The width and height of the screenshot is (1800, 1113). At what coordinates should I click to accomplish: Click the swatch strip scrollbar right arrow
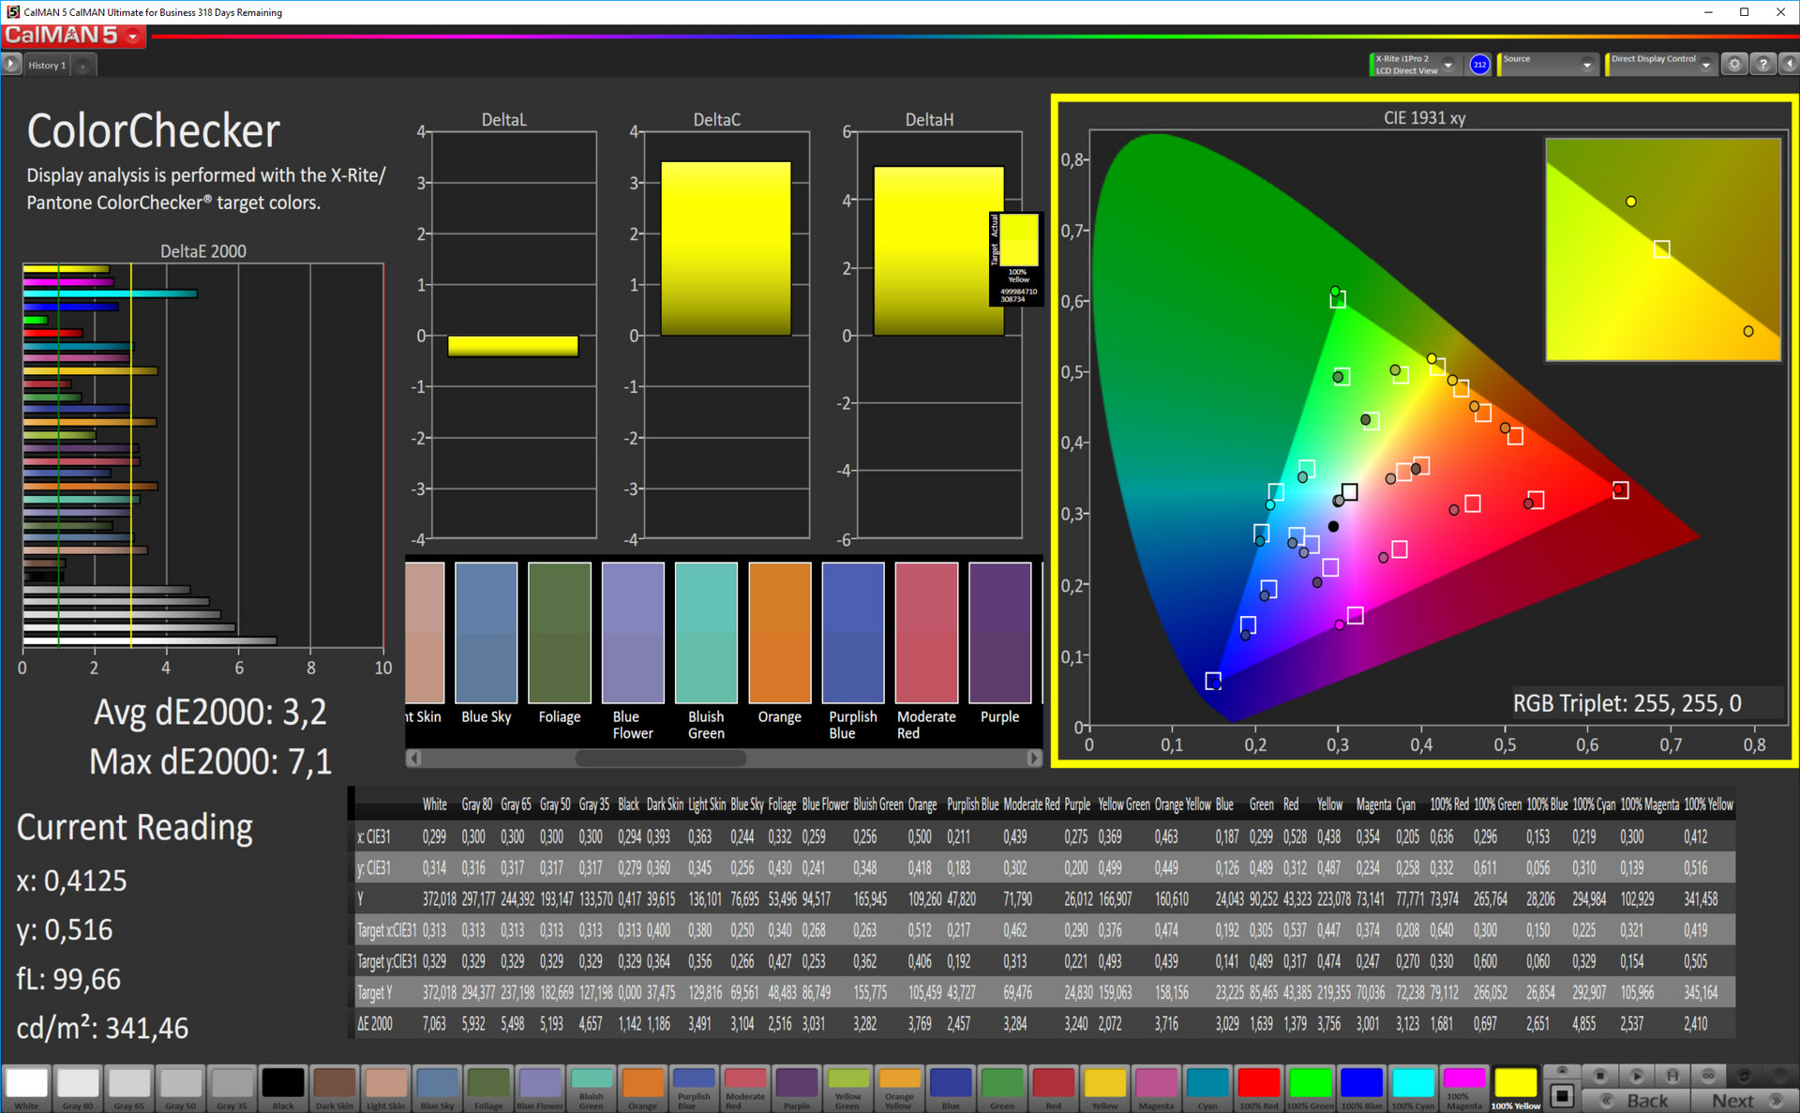1034,758
